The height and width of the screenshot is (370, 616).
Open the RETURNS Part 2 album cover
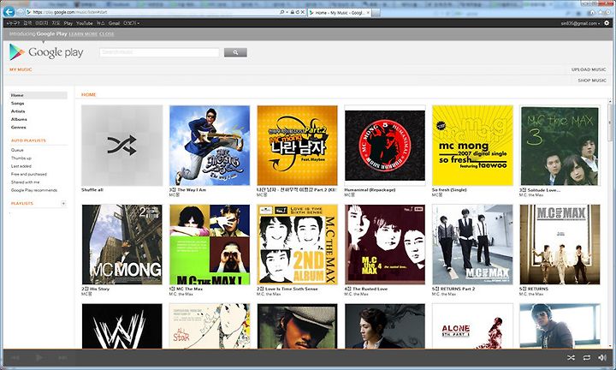(x=472, y=244)
